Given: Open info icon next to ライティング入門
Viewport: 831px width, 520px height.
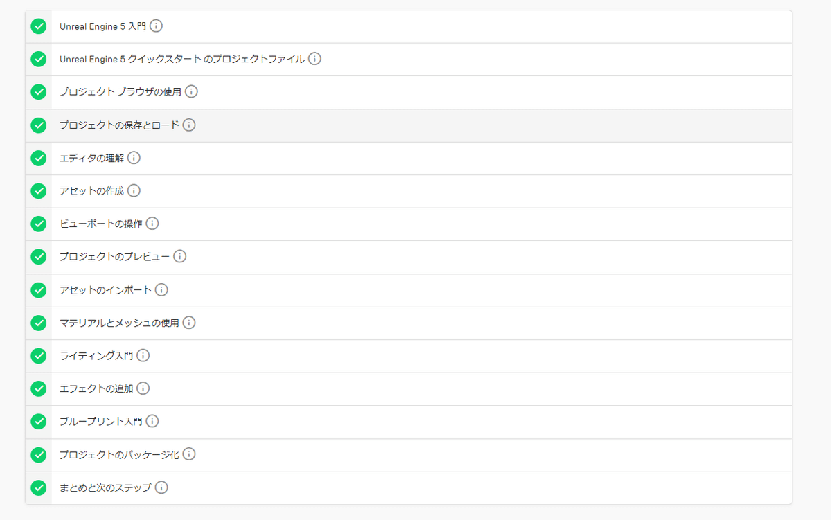Looking at the screenshot, I should [x=143, y=355].
